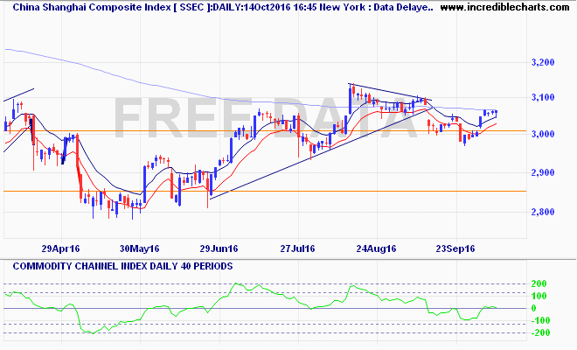The image size is (577, 350).
Task: Click the 29Jun16 date label
Action: 219,249
